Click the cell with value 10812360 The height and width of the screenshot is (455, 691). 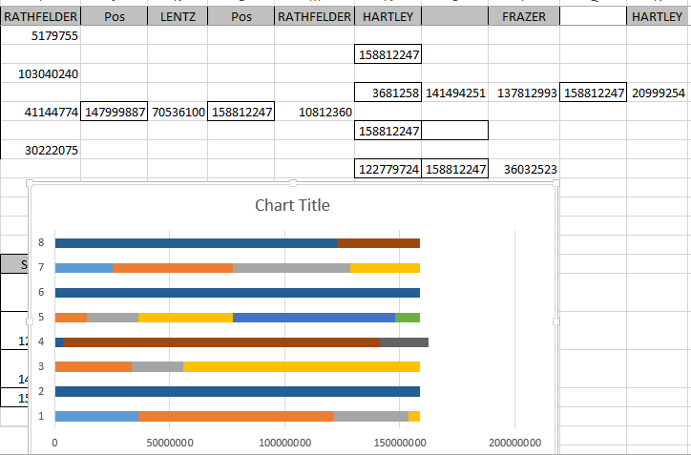click(314, 112)
